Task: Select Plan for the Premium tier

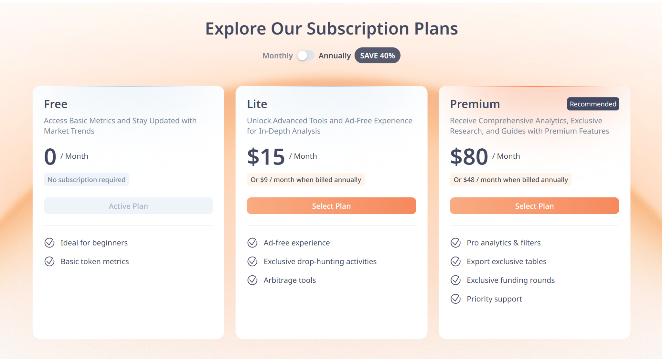Action: 534,206
